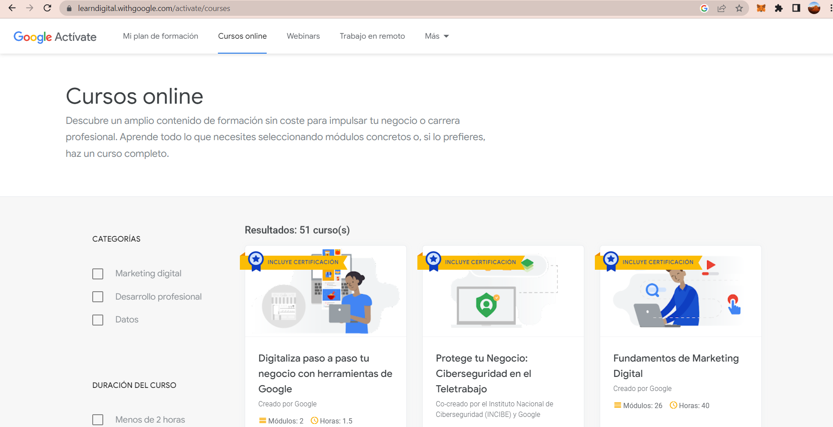
Task: Open Mi plan de formación tab
Action: click(160, 36)
